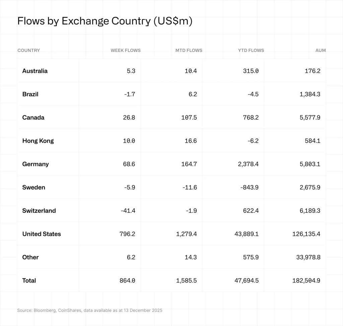
Task: Click the Australia row label
Action: (35, 71)
